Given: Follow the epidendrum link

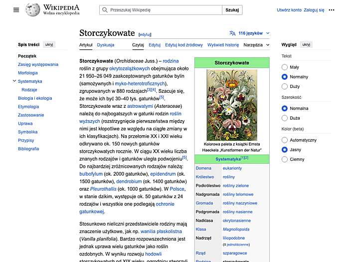Looking at the screenshot, I should point(163,174).
